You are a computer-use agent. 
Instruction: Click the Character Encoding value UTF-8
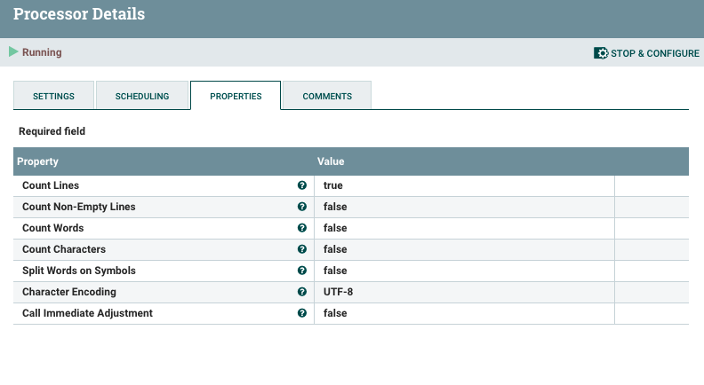338,292
